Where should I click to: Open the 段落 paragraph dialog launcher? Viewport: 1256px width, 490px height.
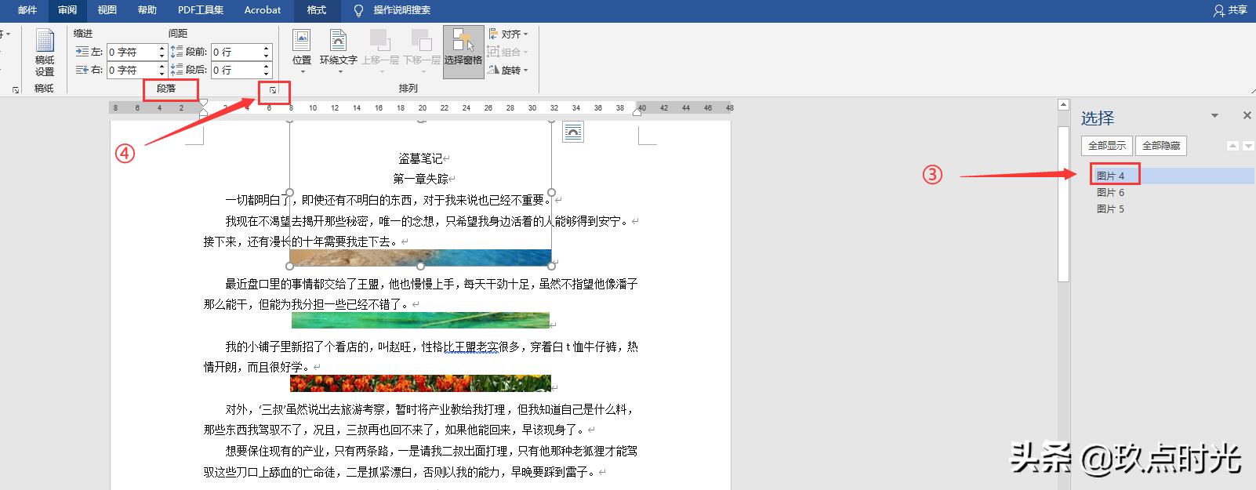pyautogui.click(x=273, y=91)
